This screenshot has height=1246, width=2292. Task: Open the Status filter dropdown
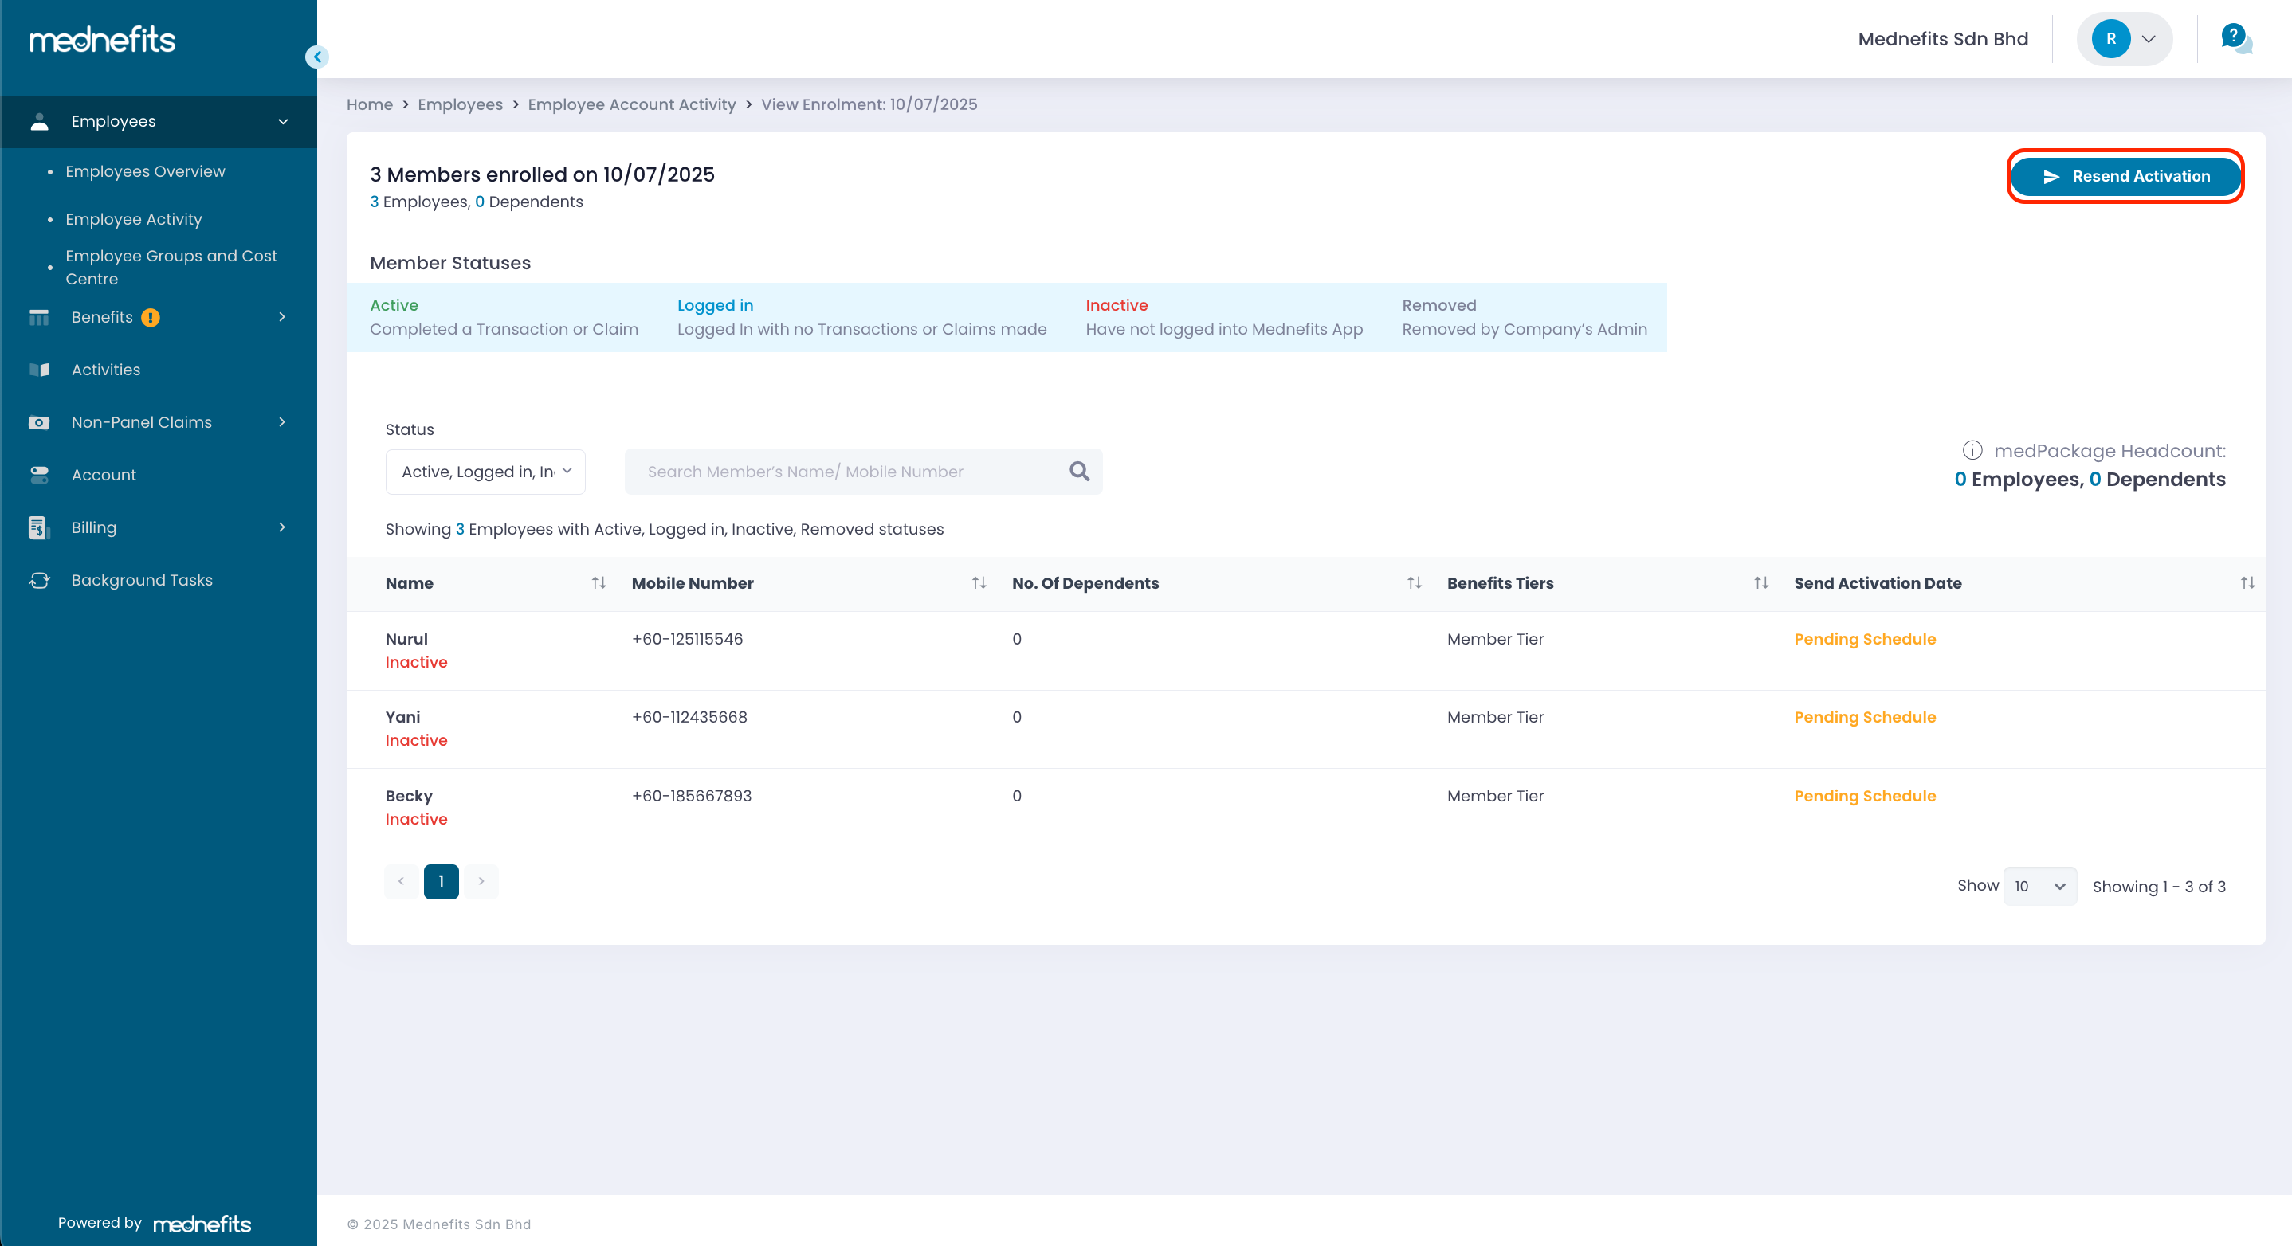coord(485,472)
